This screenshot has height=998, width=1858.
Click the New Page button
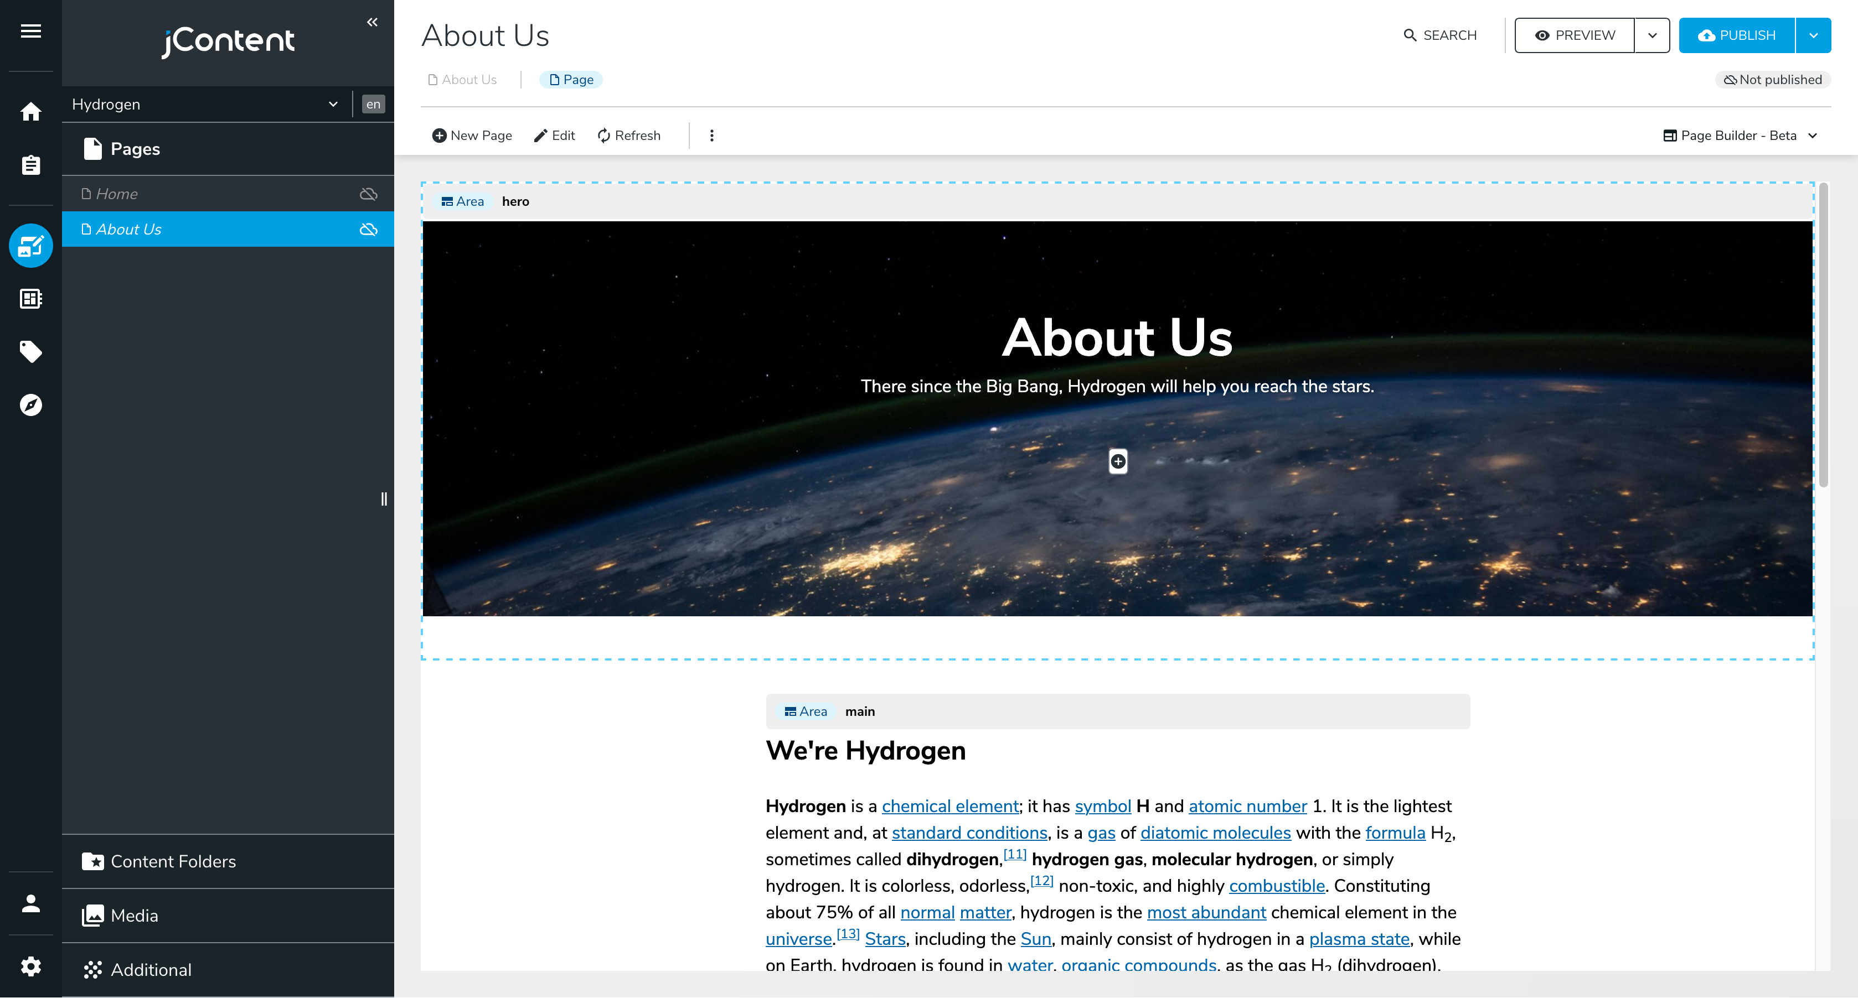point(472,135)
